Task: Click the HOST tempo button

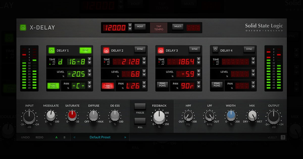Action: point(140,26)
